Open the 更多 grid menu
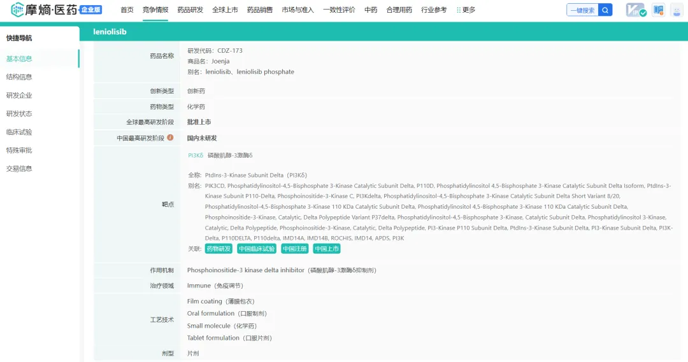The height and width of the screenshot is (362, 688). pyautogui.click(x=466, y=10)
